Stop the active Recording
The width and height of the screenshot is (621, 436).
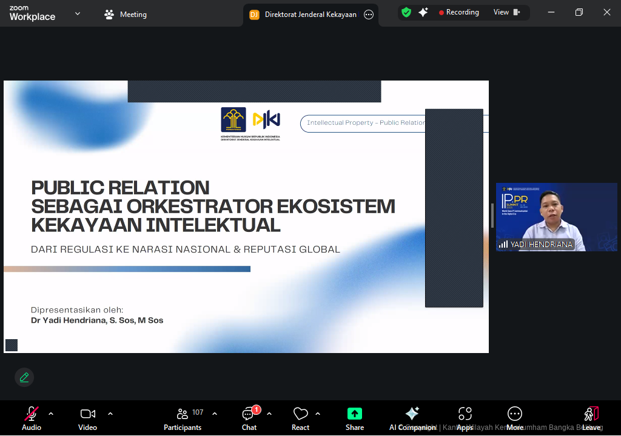coord(459,12)
